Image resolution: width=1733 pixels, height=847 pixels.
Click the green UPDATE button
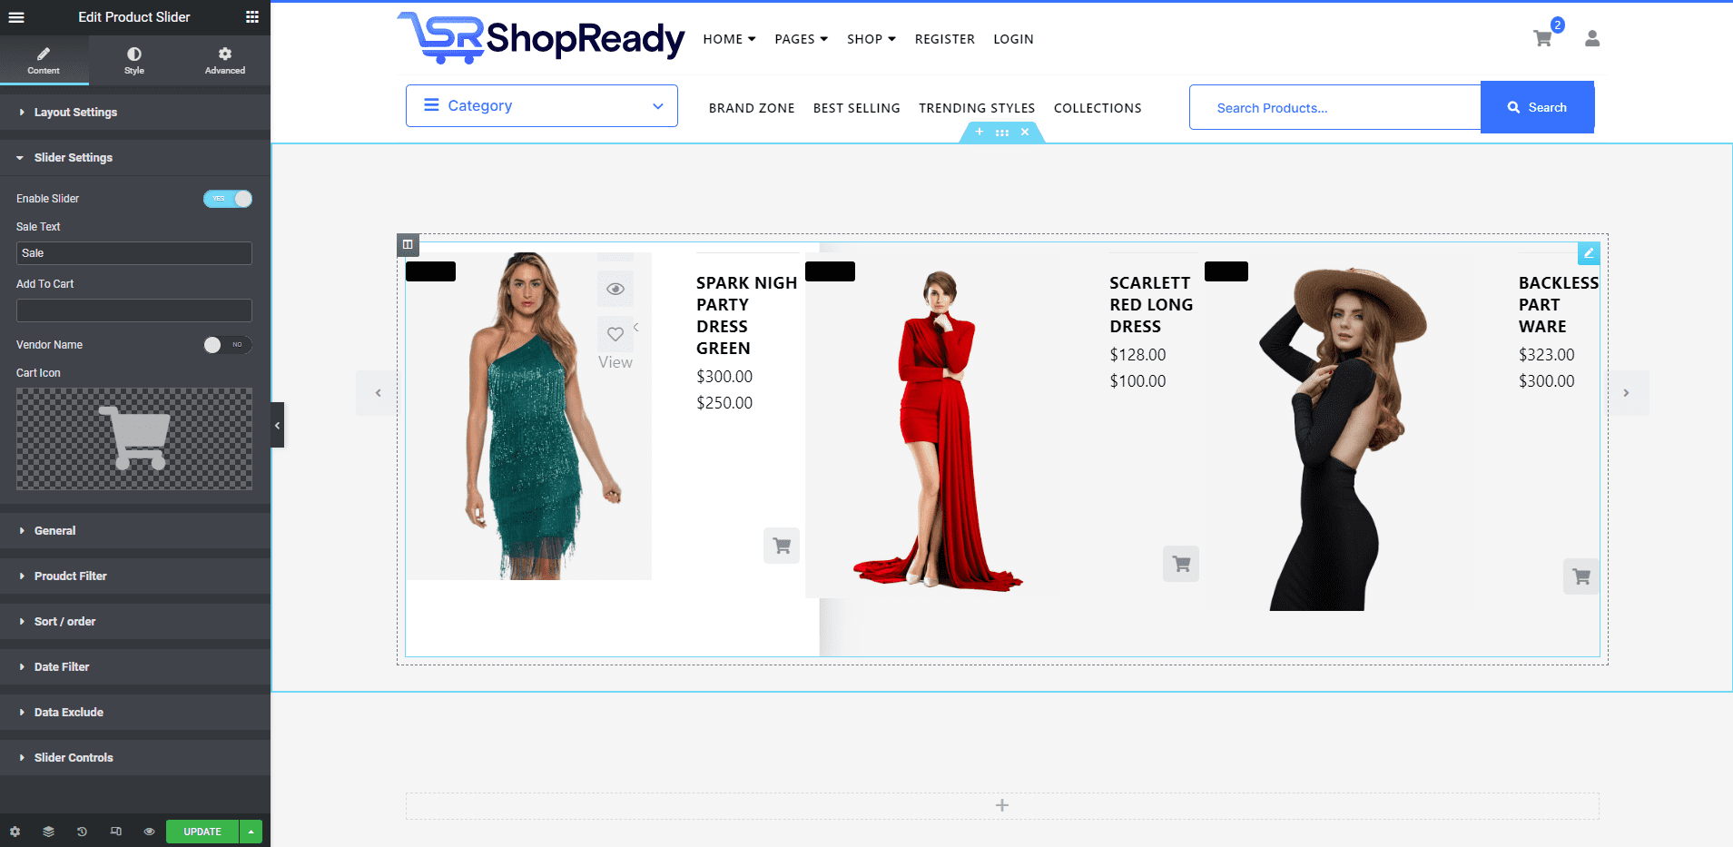pyautogui.click(x=202, y=832)
